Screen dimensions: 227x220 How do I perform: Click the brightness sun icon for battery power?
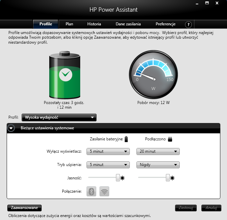click(x=122, y=178)
